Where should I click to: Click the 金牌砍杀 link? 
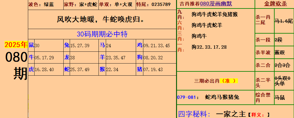[x=276, y=4]
